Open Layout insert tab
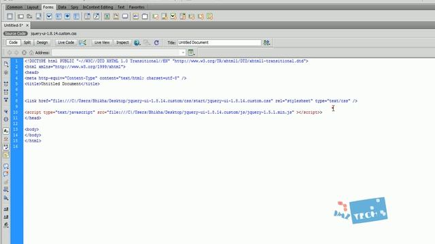 pos(33,7)
